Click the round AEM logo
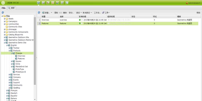This screenshot has width=202, height=101. click(x=3, y=3)
